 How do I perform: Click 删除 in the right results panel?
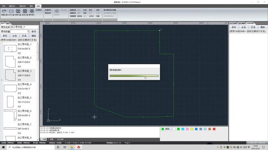pyautogui.click(x=263, y=27)
